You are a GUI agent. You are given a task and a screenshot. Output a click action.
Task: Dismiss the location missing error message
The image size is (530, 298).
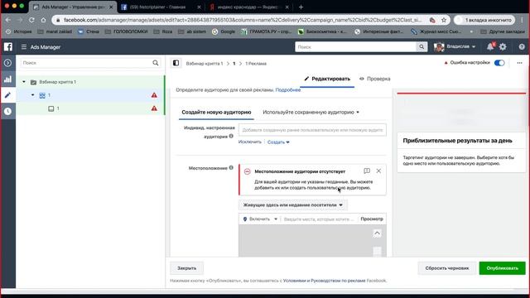tap(378, 171)
